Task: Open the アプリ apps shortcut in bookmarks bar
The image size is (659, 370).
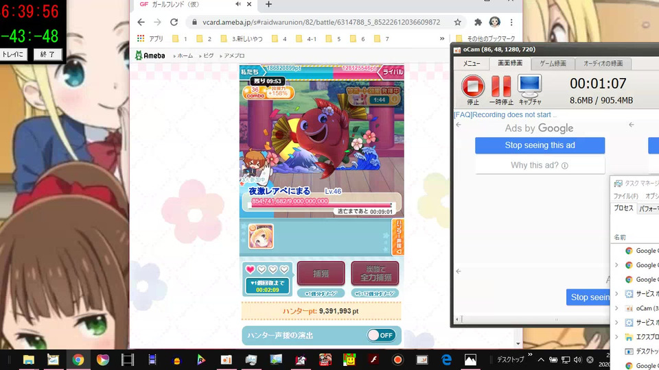Action: 150,38
